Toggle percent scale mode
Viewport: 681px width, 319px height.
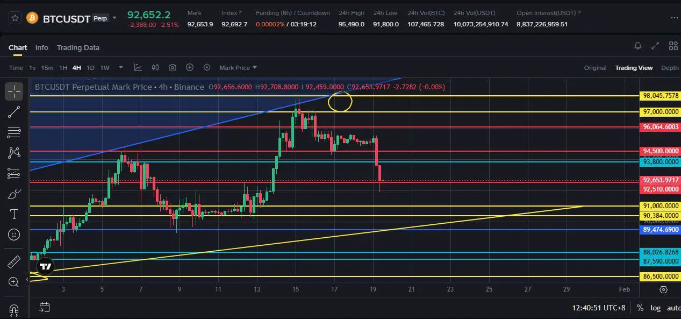pyautogui.click(x=640, y=308)
